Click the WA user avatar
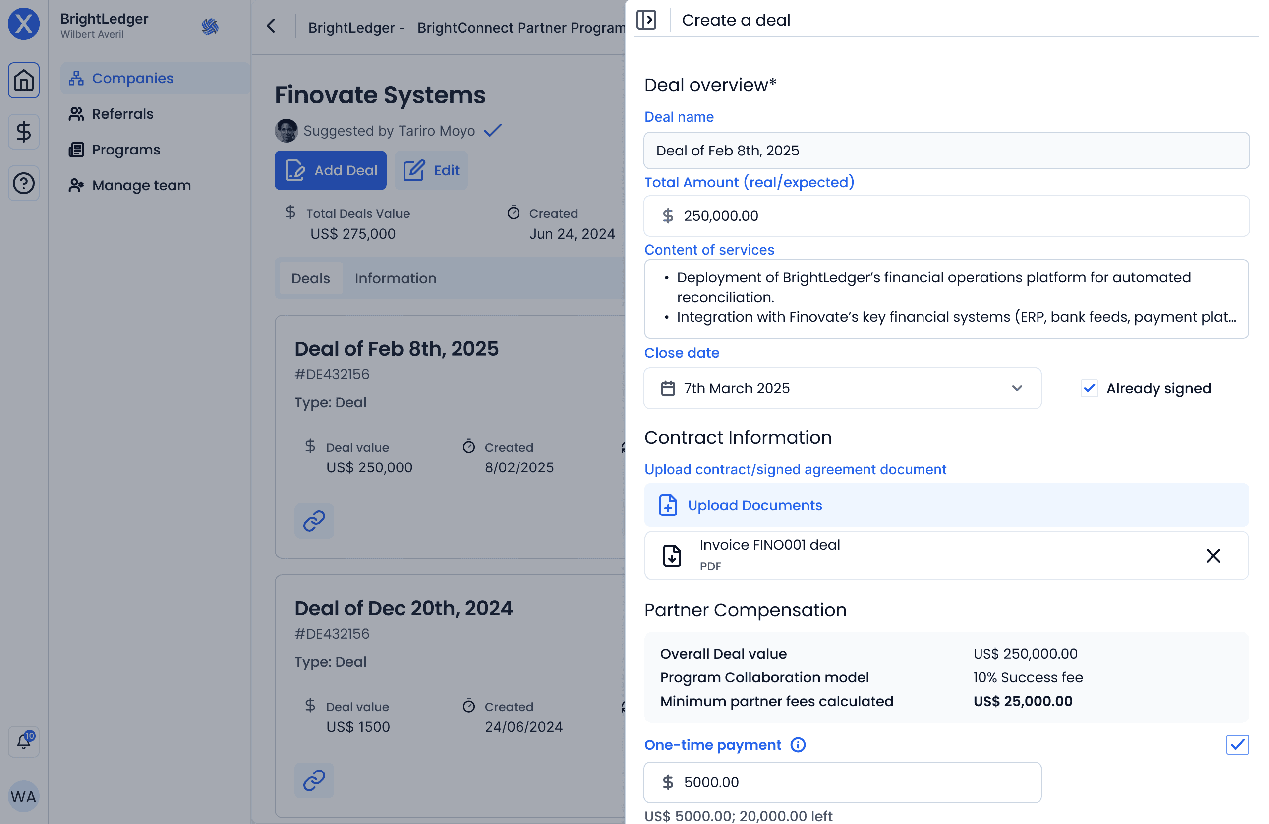The image size is (1269, 824). tap(23, 796)
